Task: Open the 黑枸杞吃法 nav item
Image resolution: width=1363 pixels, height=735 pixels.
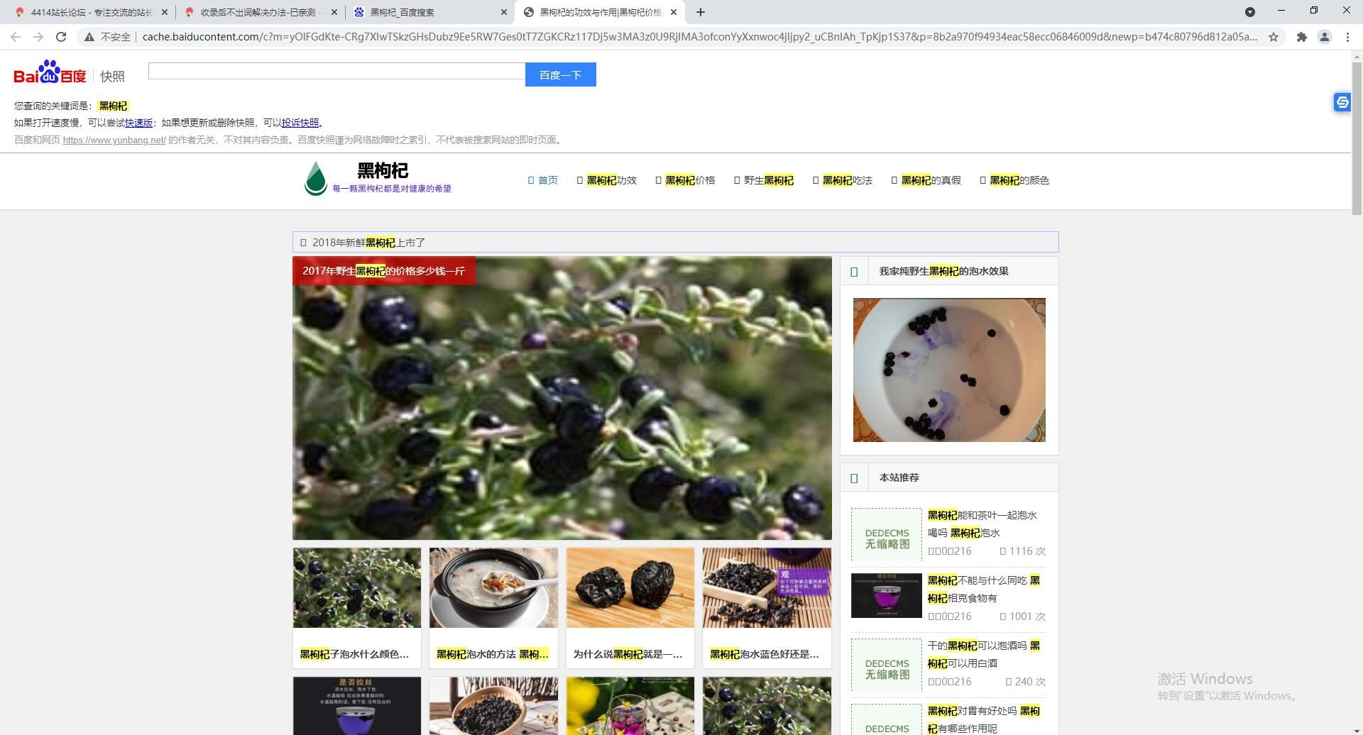Action: tap(843, 180)
